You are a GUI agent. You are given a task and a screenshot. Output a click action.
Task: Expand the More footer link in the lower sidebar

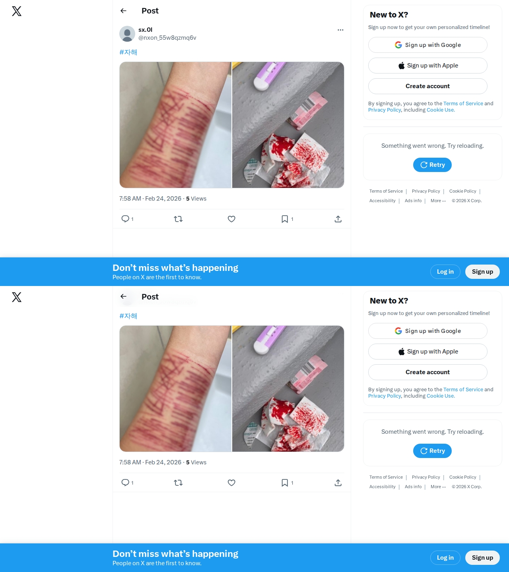(x=438, y=487)
